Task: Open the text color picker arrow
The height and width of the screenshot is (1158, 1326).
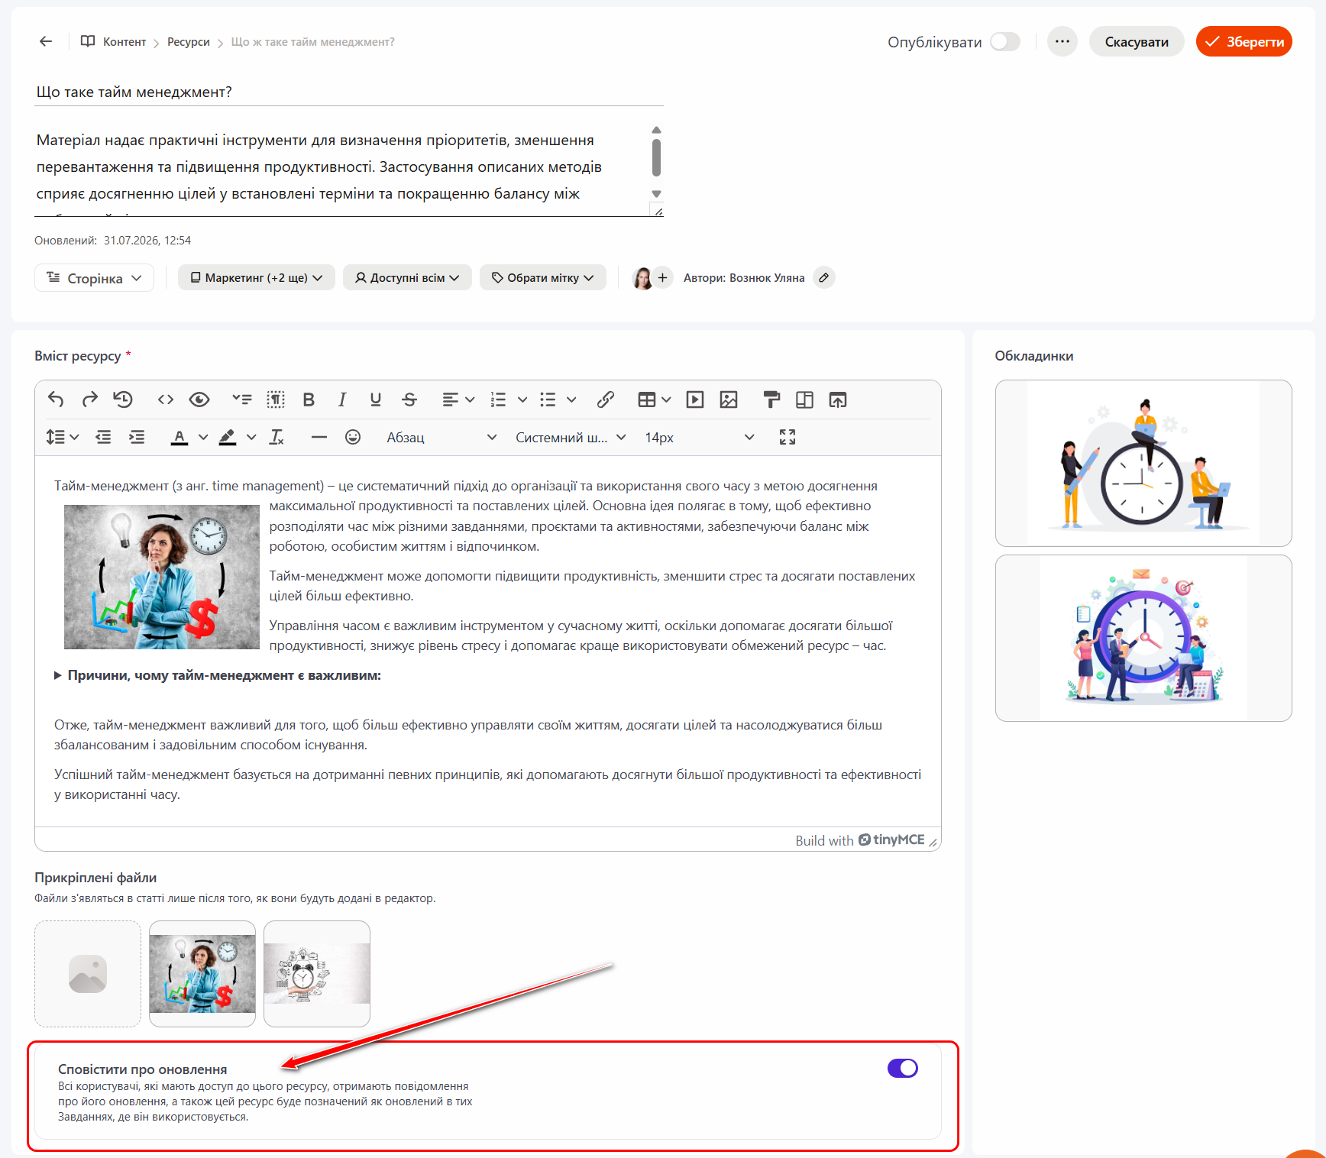Action: 203,437
